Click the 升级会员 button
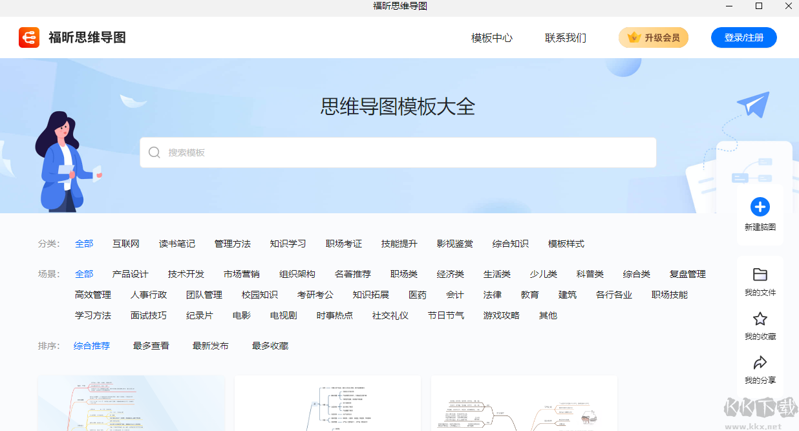 [x=654, y=37]
